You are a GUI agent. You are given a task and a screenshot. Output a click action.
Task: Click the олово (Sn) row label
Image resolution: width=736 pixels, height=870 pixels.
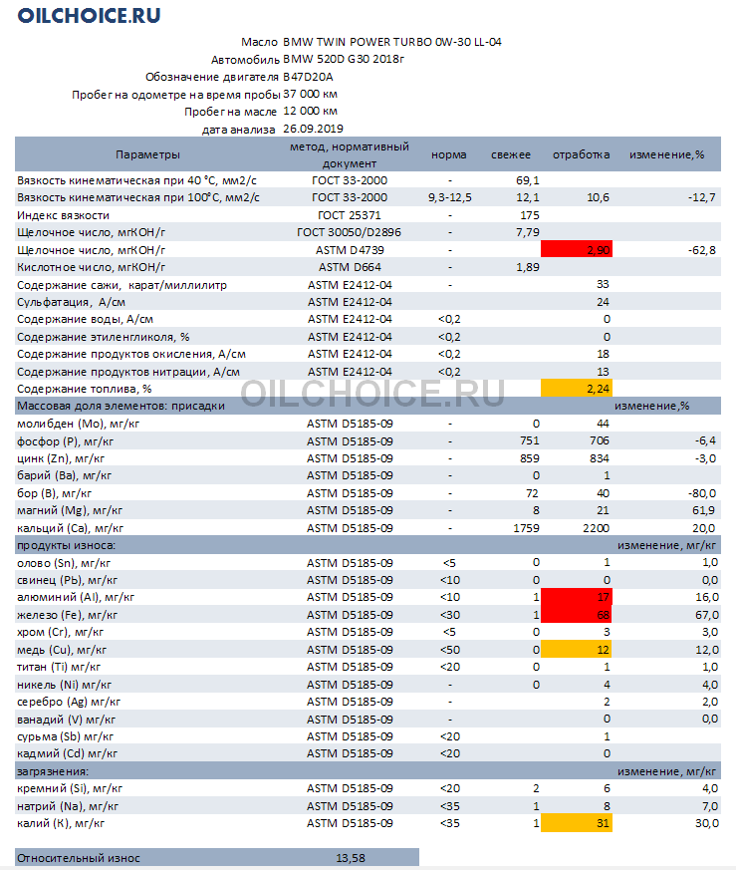point(63,563)
